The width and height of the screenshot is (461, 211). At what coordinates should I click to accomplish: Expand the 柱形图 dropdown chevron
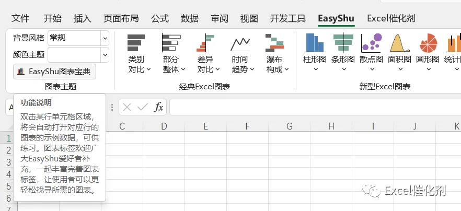pos(316,69)
